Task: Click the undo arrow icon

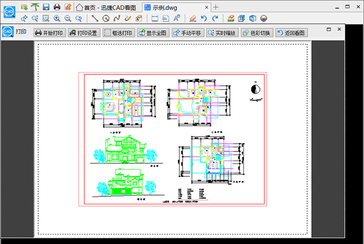Action: tap(204, 19)
